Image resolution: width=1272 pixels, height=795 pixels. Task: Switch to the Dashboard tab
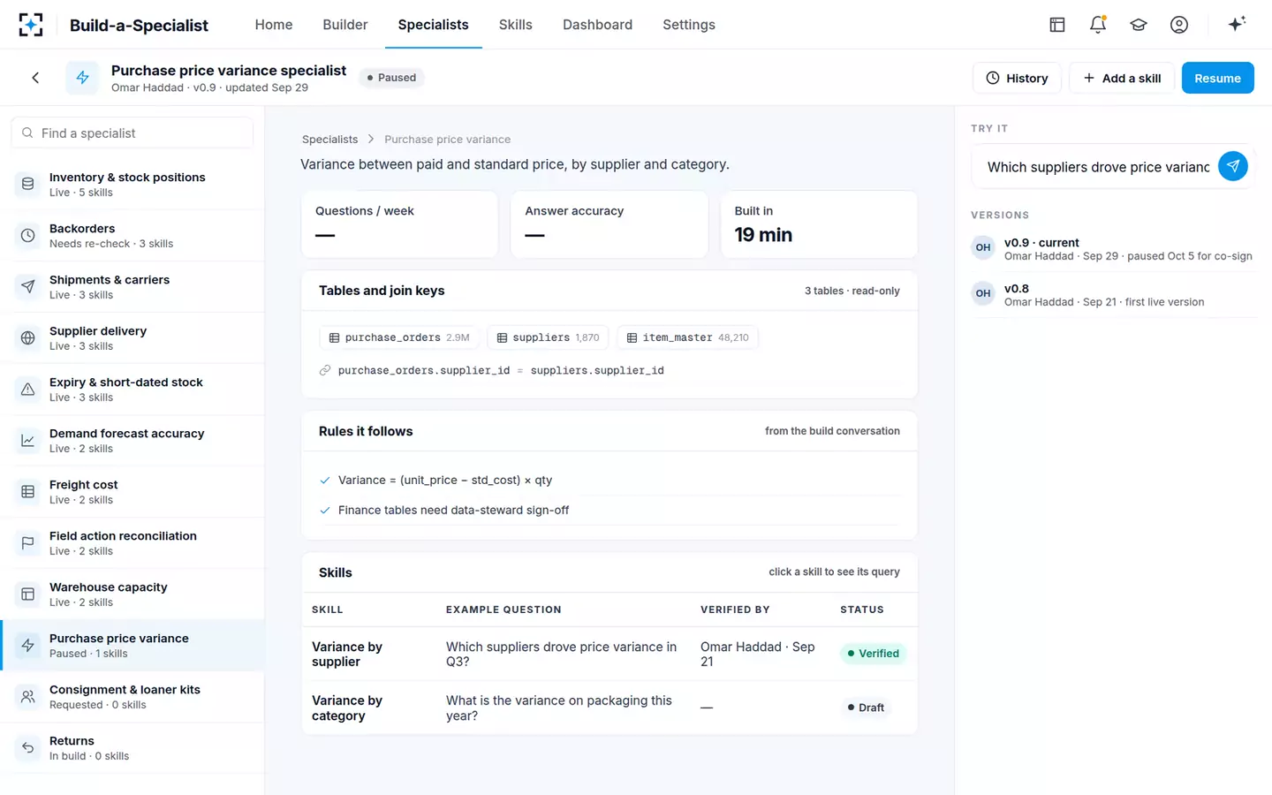(597, 25)
